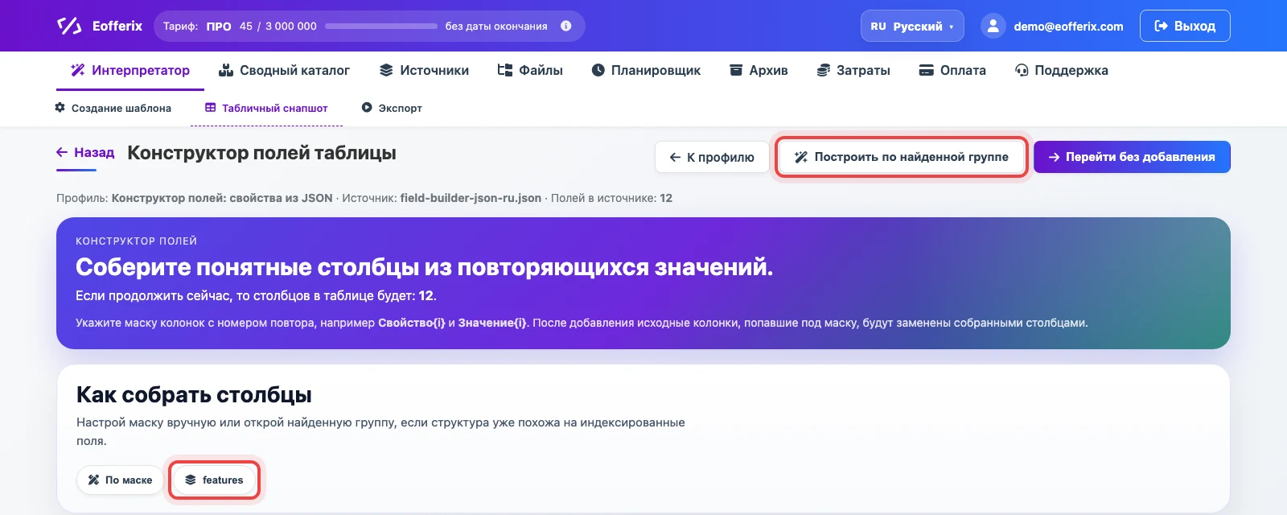The width and height of the screenshot is (1287, 515).
Task: Open the Планировщик tab
Action: point(646,70)
